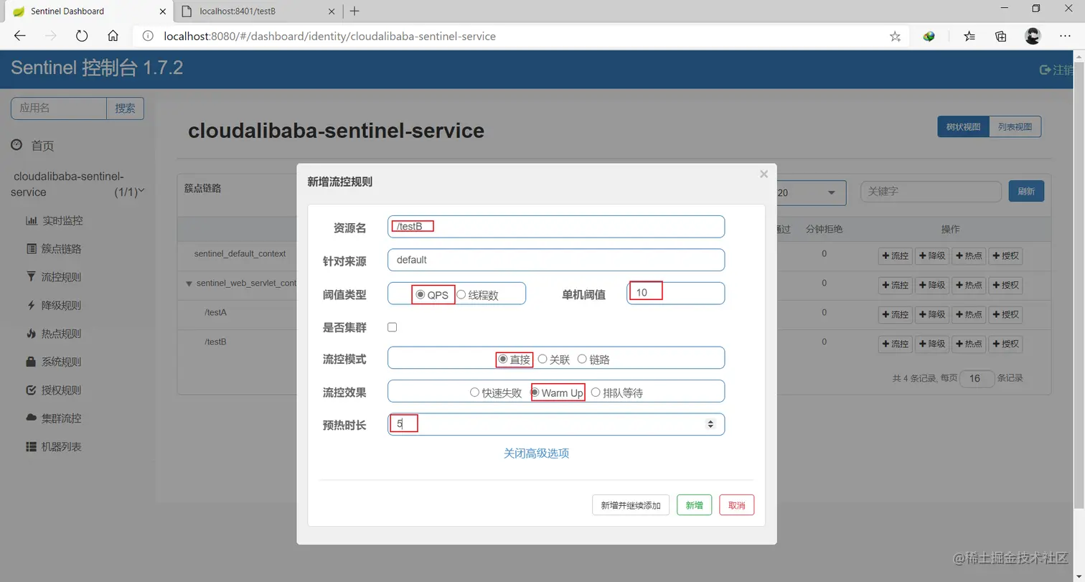Open the browser settings ellipsis menu
This screenshot has width=1085, height=582.
(x=1065, y=36)
